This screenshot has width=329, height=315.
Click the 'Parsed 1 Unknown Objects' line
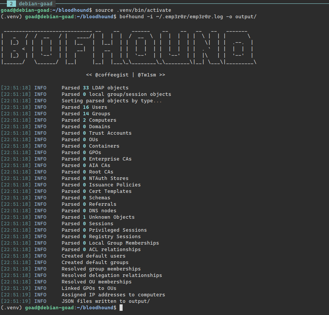(x=98, y=217)
